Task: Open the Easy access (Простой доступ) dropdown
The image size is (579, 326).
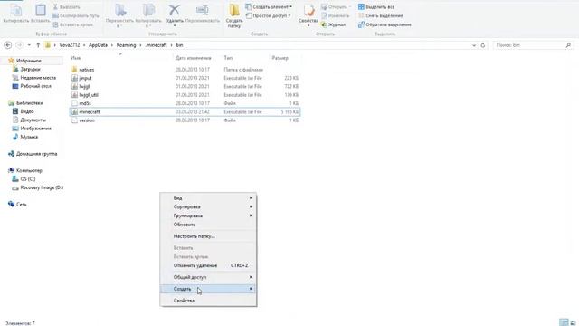Action: click(x=268, y=16)
